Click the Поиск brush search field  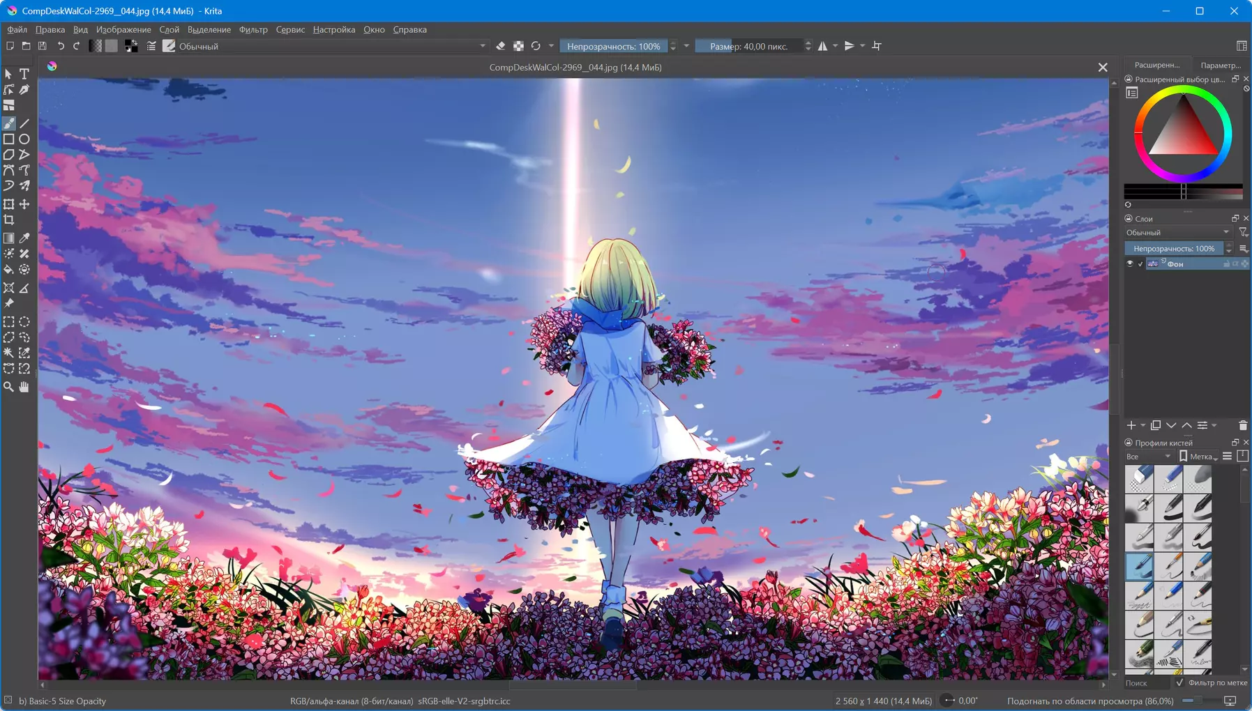(1147, 683)
